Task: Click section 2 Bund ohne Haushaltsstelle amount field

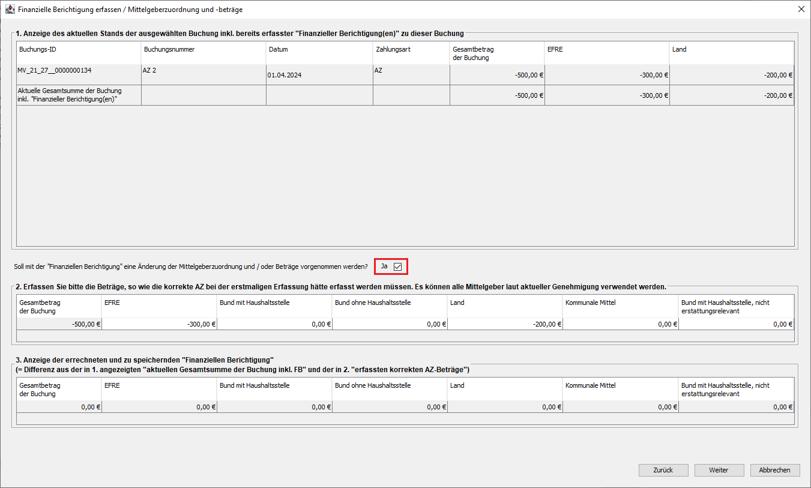Action: (390, 324)
